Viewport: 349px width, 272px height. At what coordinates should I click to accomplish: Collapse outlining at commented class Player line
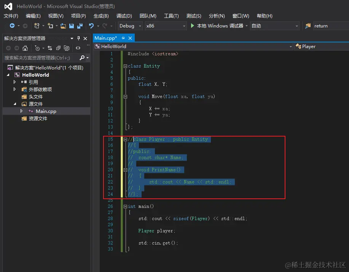(125, 139)
